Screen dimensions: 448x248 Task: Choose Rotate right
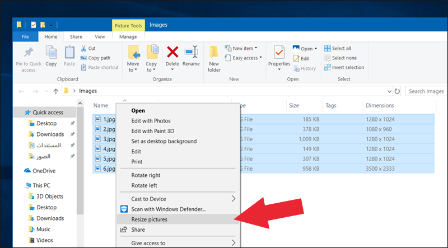tap(146, 175)
